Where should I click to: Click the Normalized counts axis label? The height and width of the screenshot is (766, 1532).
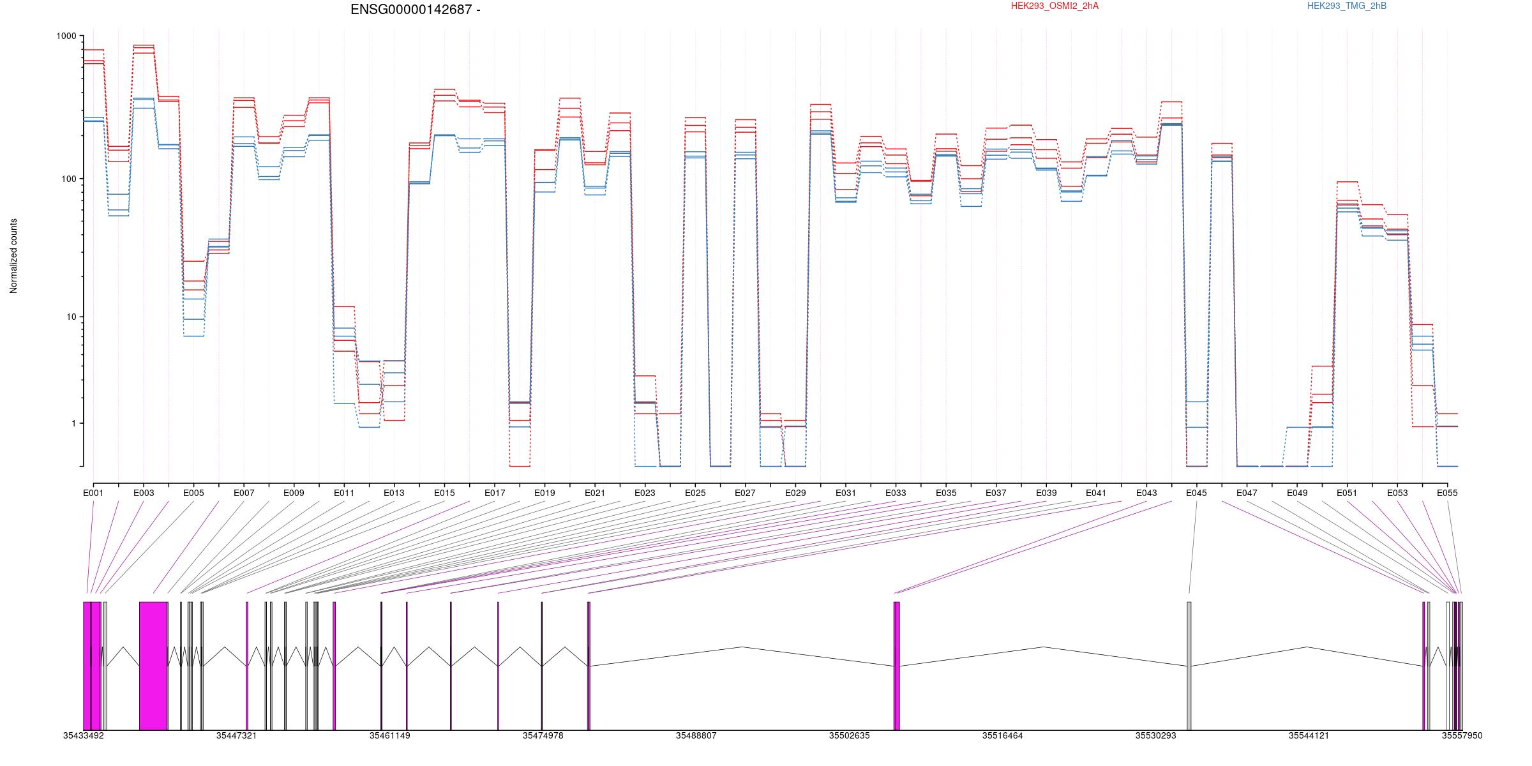13,256
